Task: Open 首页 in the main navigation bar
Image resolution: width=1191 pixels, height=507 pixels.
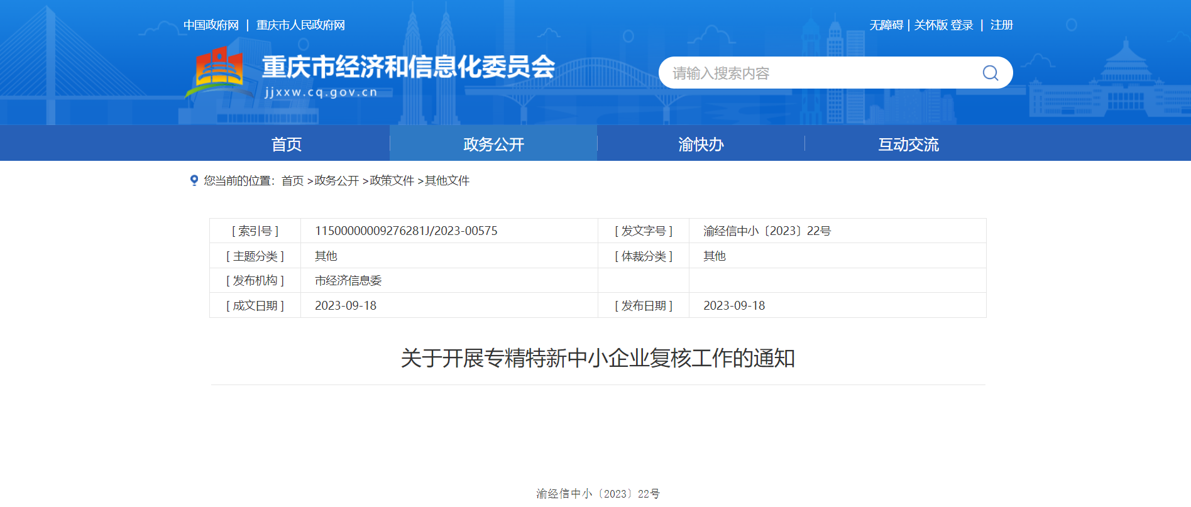Action: click(287, 144)
